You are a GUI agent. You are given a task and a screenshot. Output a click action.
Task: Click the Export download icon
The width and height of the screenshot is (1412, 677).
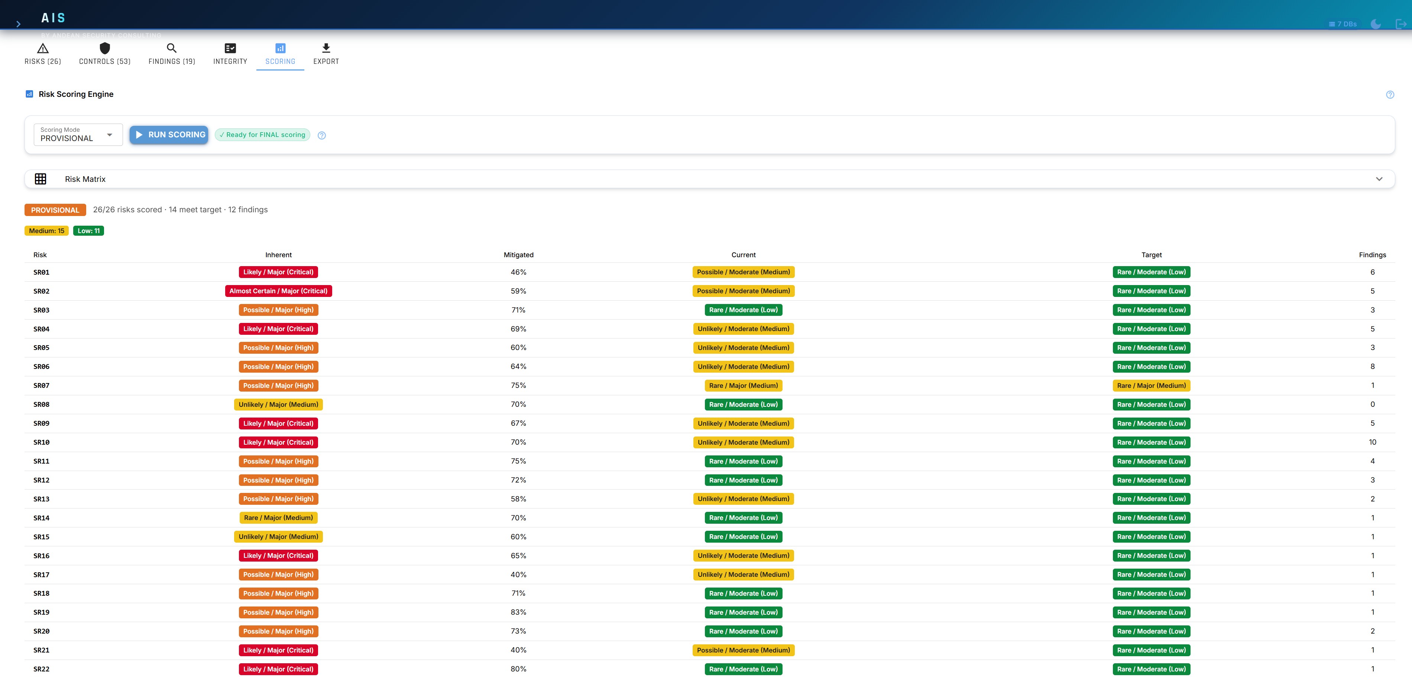coord(326,48)
